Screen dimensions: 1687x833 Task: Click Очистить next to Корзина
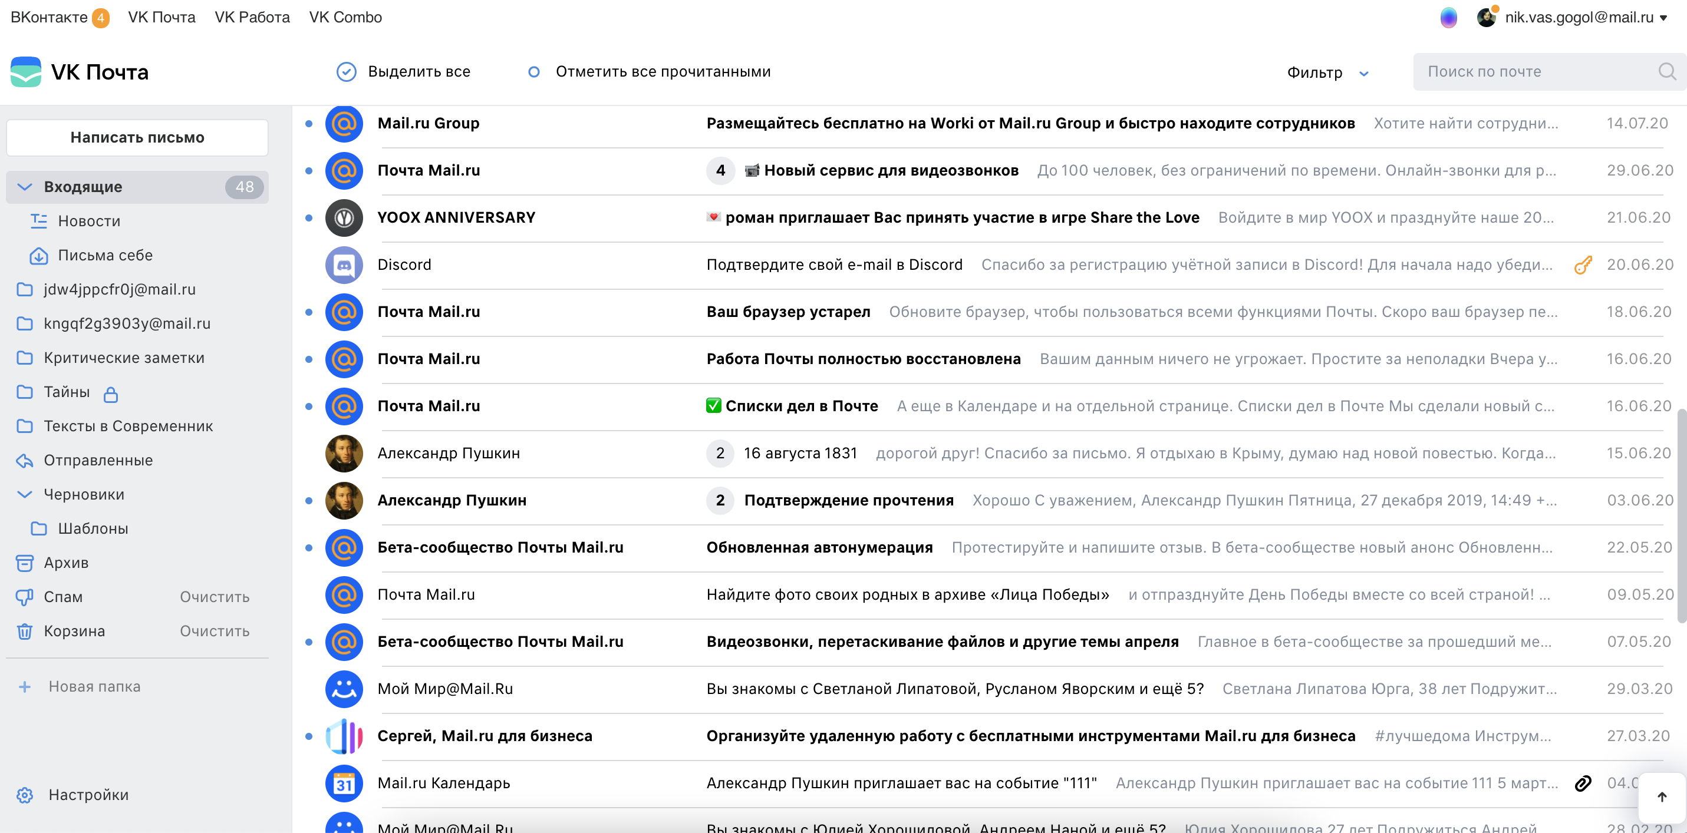215,632
